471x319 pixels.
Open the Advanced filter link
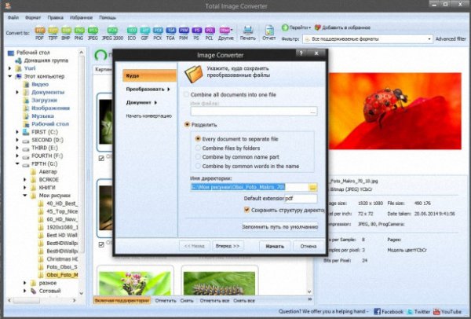pyautogui.click(x=451, y=38)
